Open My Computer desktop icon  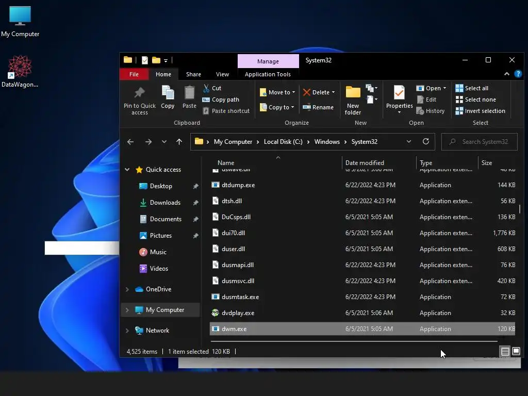point(20,22)
